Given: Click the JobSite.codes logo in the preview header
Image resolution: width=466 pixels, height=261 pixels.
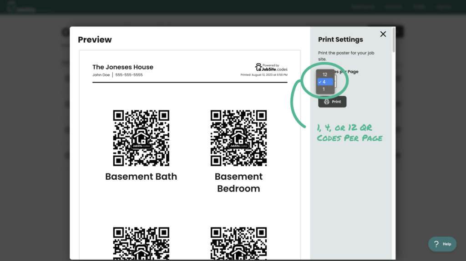Looking at the screenshot, I should (x=271, y=67).
